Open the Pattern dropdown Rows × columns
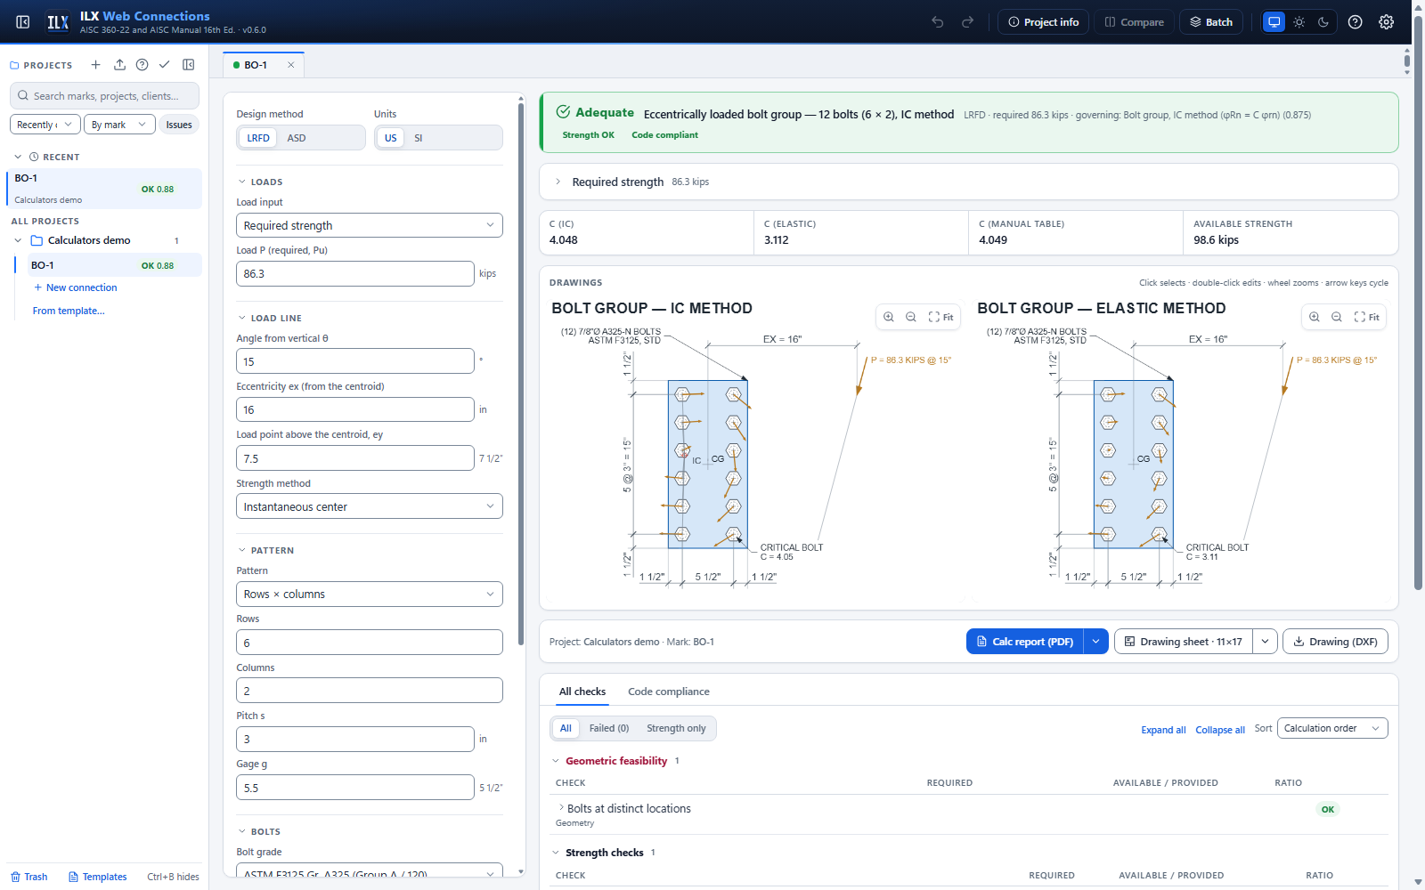This screenshot has height=890, width=1425. (370, 594)
